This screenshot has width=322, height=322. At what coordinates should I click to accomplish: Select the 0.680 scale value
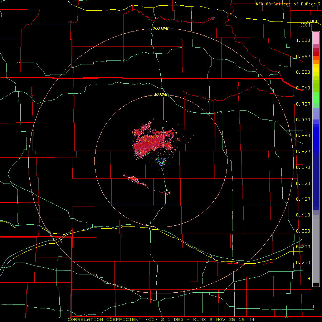pyautogui.click(x=303, y=136)
